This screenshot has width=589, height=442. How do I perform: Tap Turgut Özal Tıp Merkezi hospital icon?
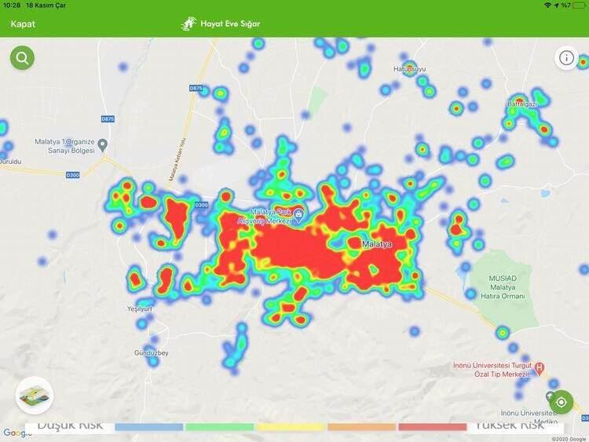click(x=539, y=367)
